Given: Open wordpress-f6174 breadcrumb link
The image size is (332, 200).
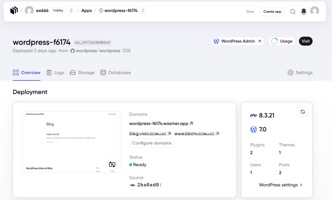Looking at the screenshot, I should [118, 10].
